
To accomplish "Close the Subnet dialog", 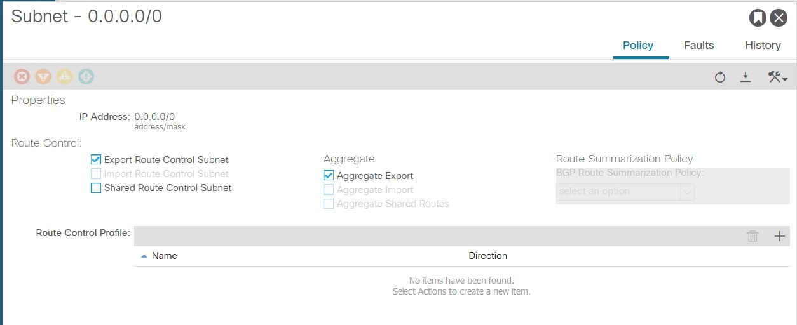I will [x=779, y=18].
